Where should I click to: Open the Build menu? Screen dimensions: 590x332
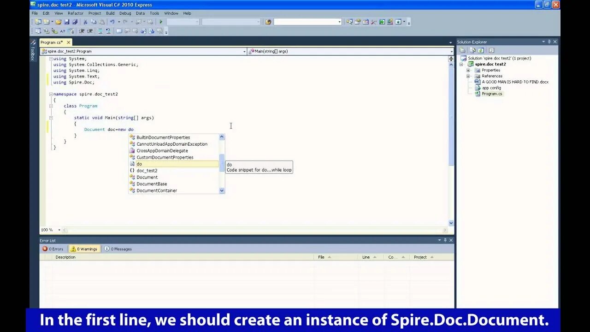coord(110,13)
